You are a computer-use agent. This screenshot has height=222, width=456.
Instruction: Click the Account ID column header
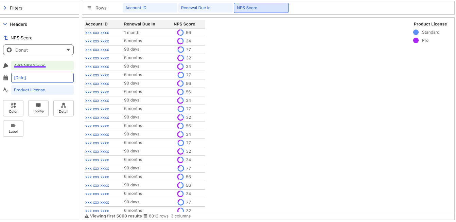pos(97,24)
